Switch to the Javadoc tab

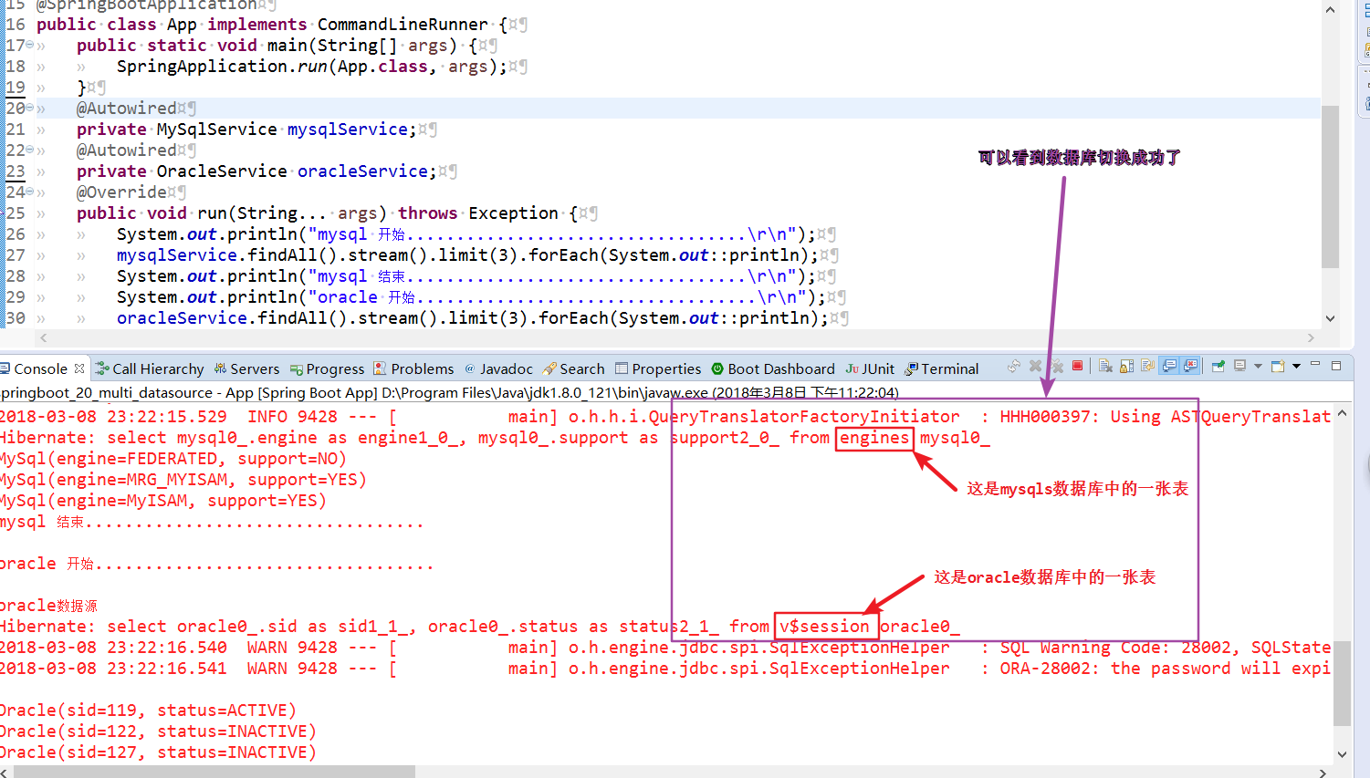pos(498,368)
